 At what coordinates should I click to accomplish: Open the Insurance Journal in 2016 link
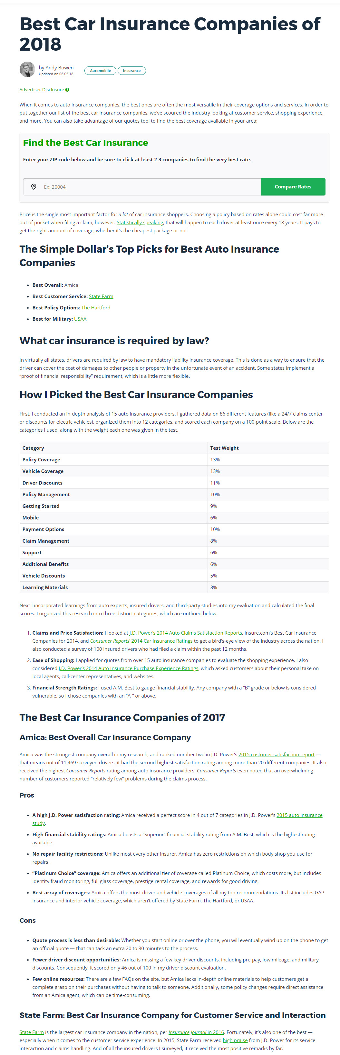196,1032
